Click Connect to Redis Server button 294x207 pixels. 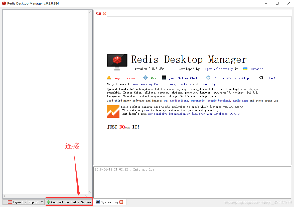tap(69, 202)
